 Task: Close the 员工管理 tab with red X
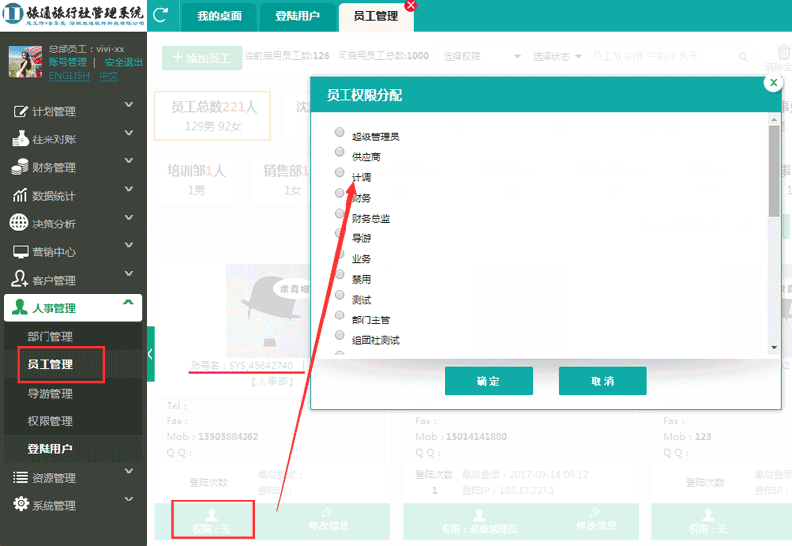tap(410, 5)
